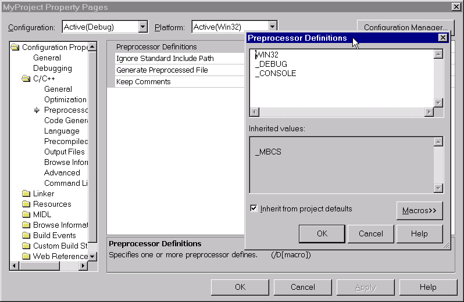Viewport: 464px width, 302px height.
Task: Click the Resources folder icon
Action: 26,204
